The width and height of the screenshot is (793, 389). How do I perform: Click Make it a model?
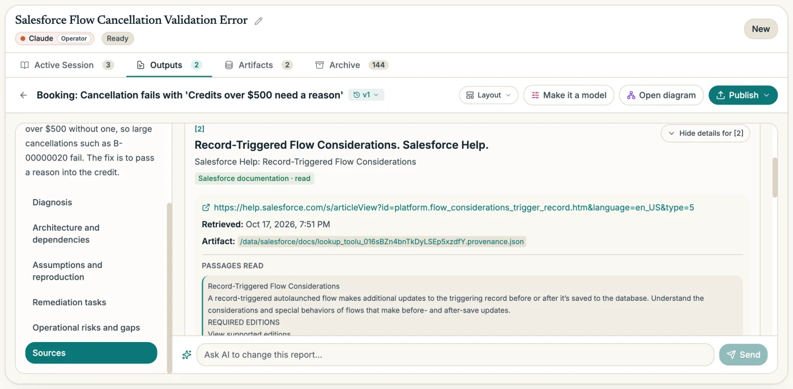[x=568, y=95]
